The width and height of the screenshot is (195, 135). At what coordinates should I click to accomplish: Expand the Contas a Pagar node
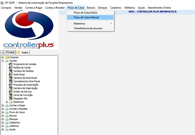pos(2,106)
